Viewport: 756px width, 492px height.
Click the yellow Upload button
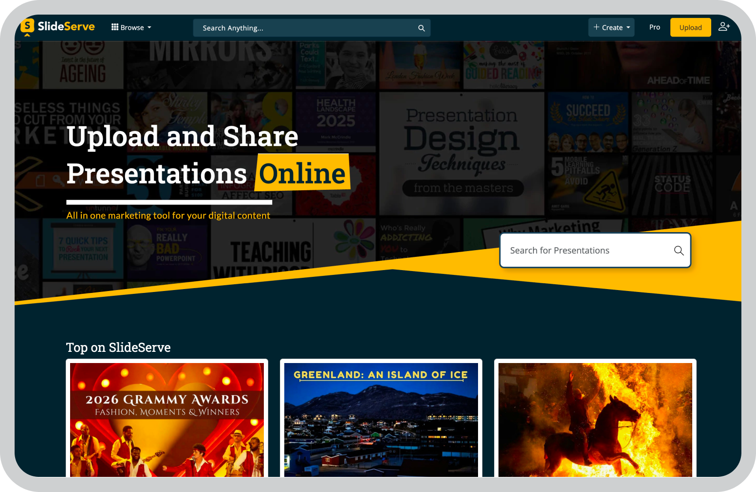(x=690, y=27)
